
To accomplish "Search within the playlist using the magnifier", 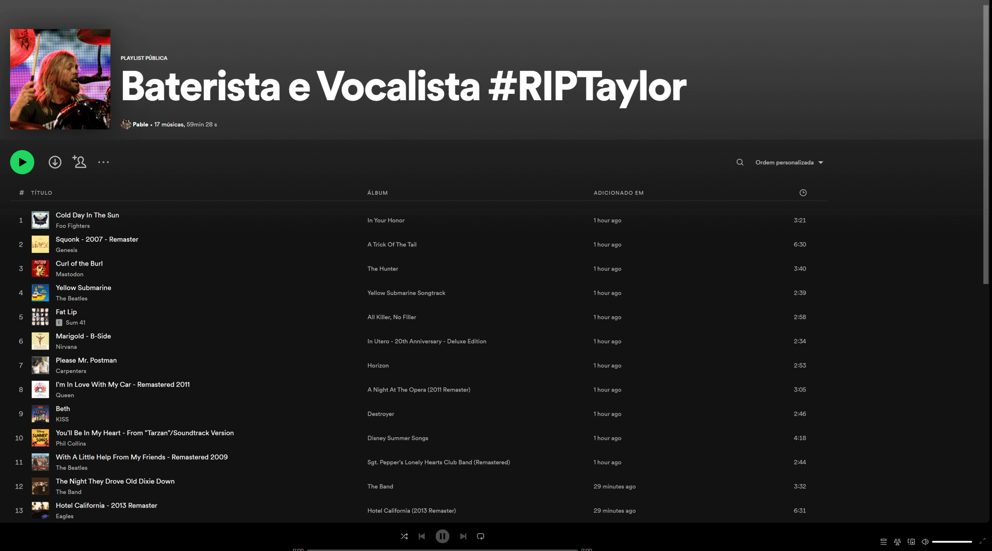I will click(740, 162).
